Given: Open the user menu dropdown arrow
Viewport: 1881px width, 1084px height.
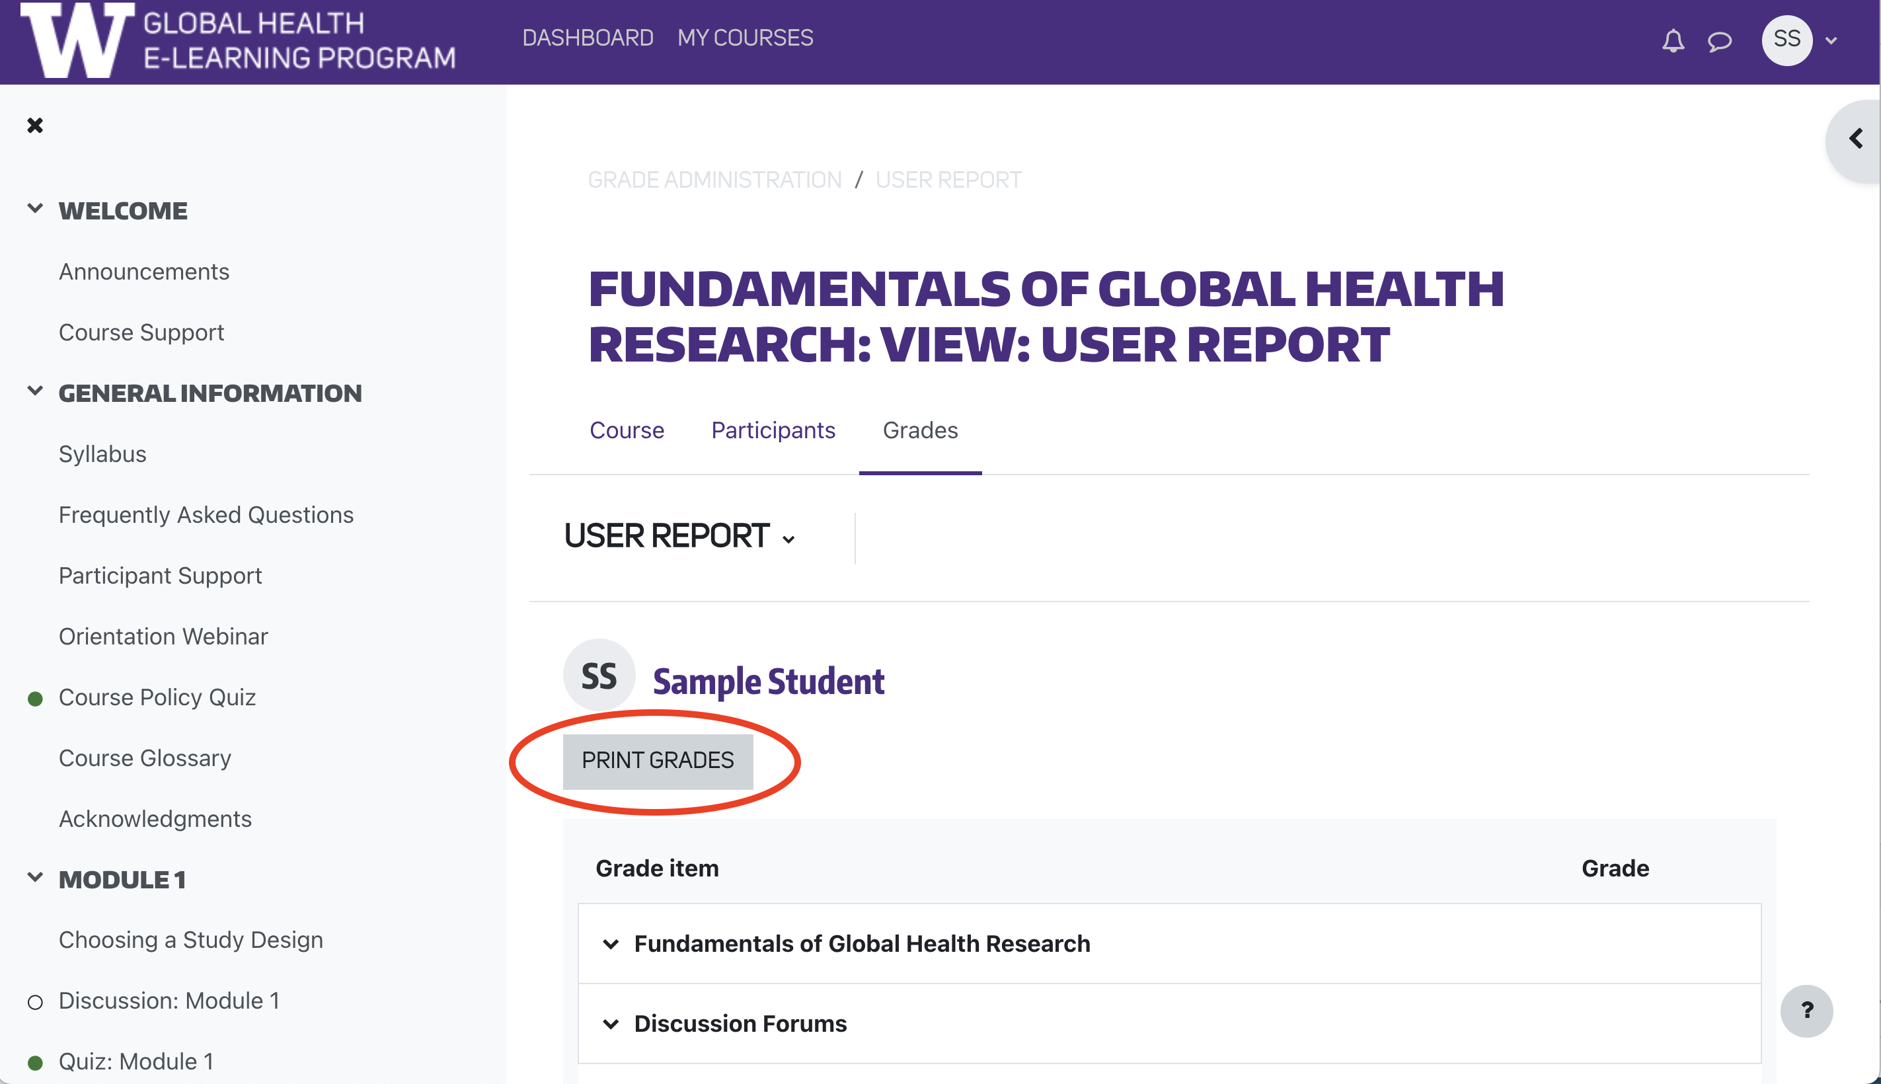Looking at the screenshot, I should tap(1831, 41).
